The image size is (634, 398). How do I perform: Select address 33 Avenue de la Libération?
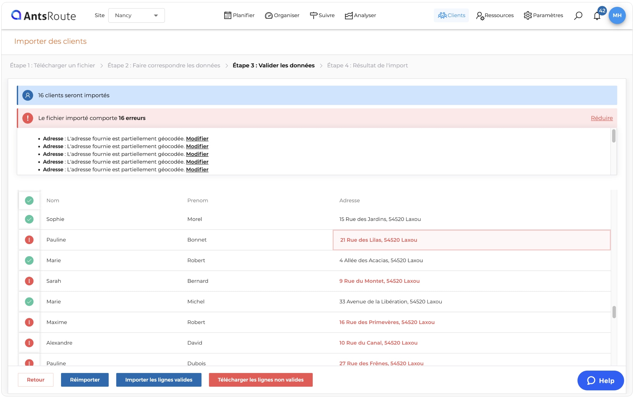[x=390, y=302]
